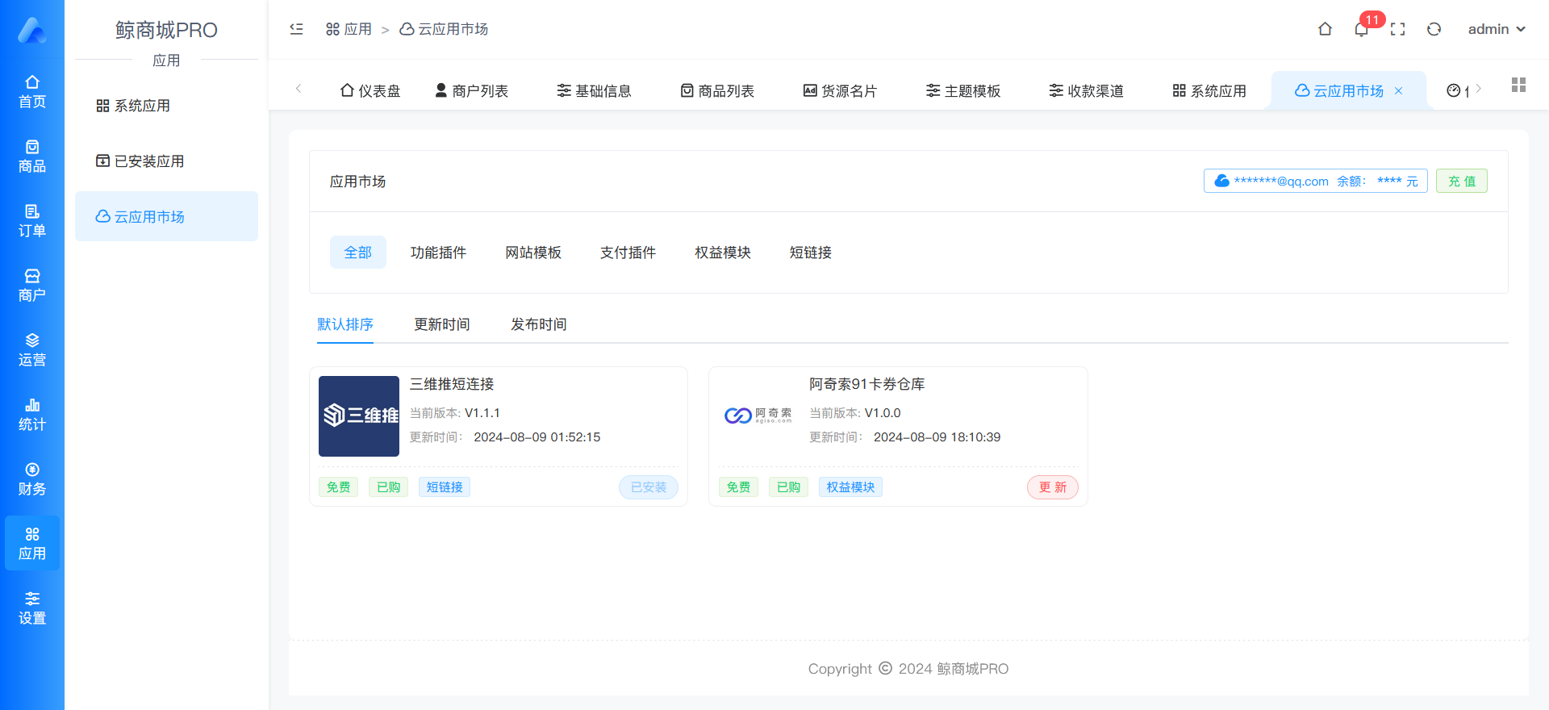
Task: Switch to 系统应用 tab
Action: 1209,91
